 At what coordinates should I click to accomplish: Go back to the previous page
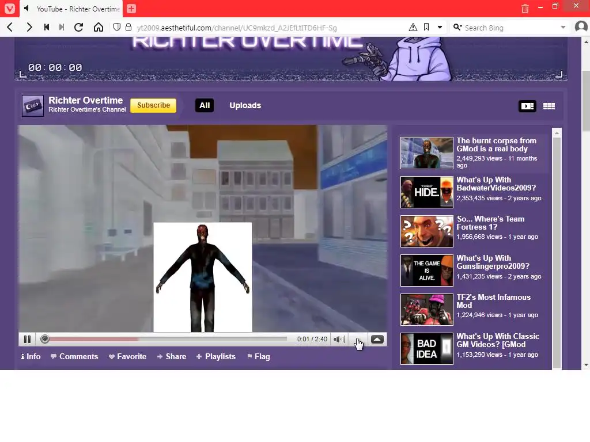click(x=10, y=27)
